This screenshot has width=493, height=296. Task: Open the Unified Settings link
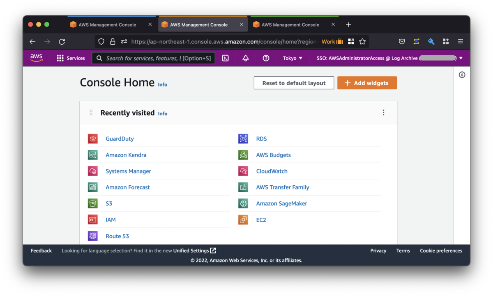coord(194,250)
